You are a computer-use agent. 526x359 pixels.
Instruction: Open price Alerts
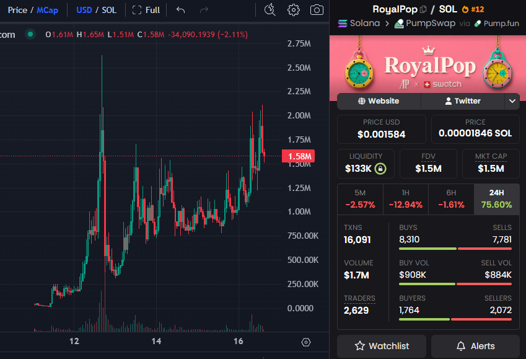[475, 346]
